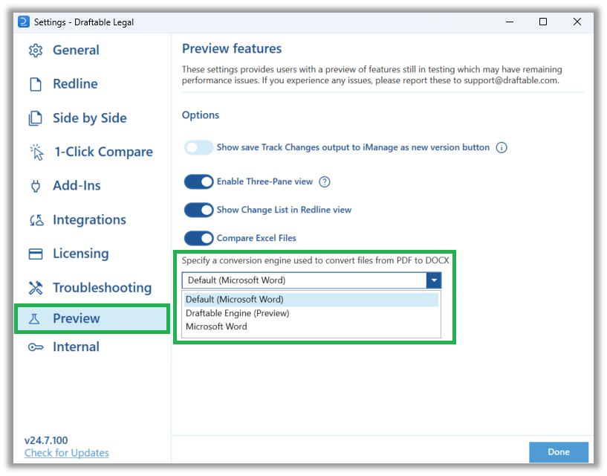
Task: Click the 1-Click Compare cursor icon
Action: [x=36, y=152]
